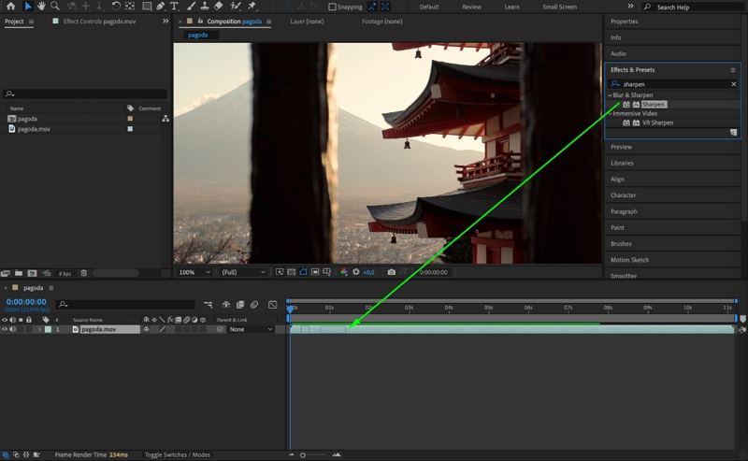
Task: Open the Parent None dropdown
Action: 251,329
